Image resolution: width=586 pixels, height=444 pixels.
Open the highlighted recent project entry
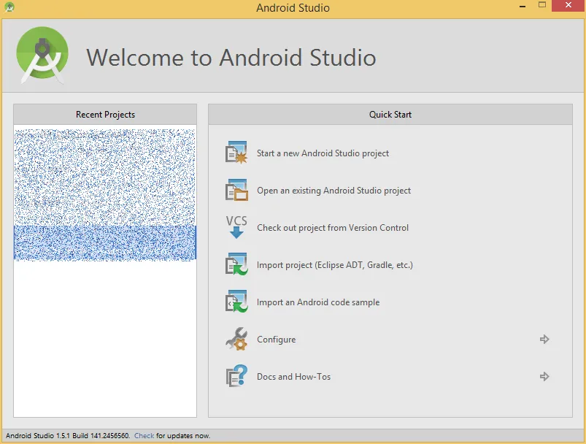click(105, 242)
